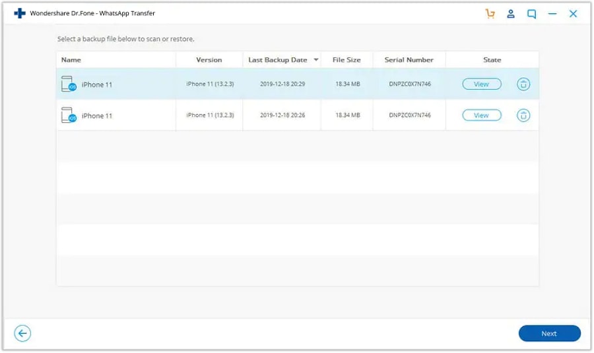Sort by the Serial Number column header

[x=409, y=60]
